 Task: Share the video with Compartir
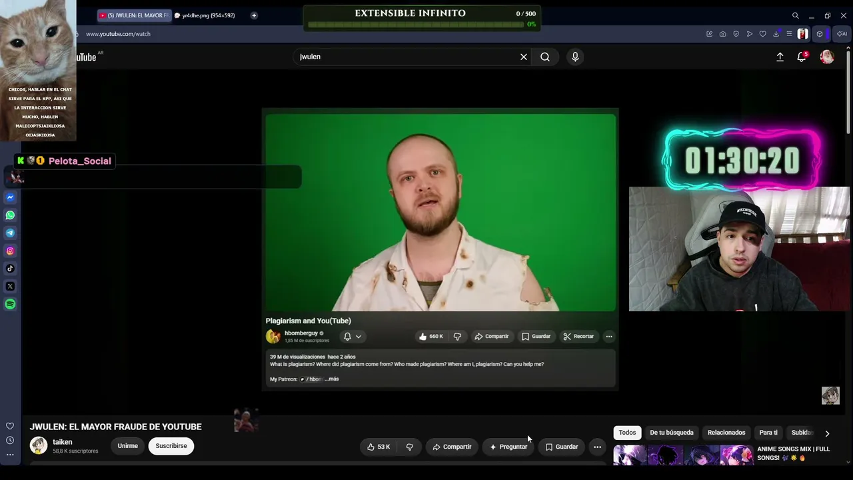pyautogui.click(x=452, y=447)
